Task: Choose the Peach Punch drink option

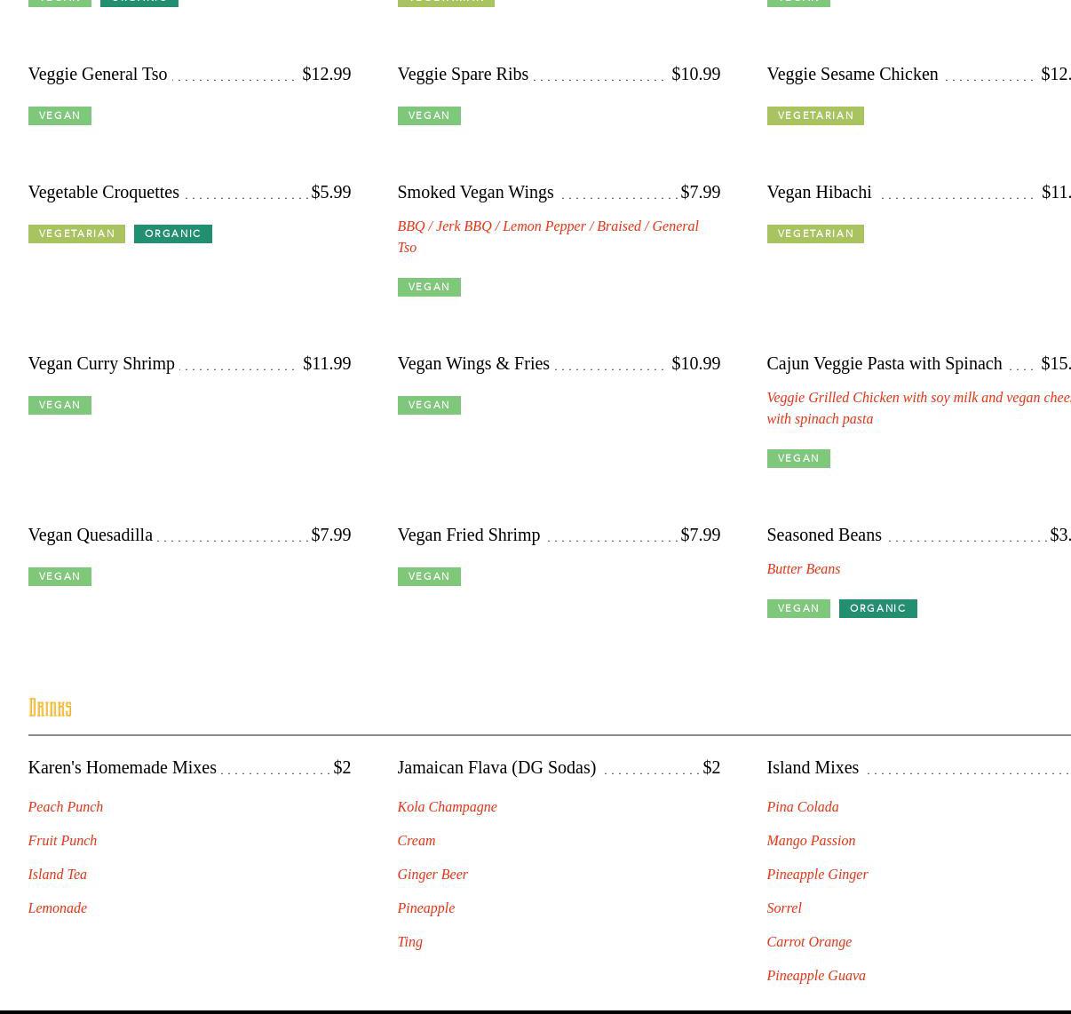Action: coord(66,806)
